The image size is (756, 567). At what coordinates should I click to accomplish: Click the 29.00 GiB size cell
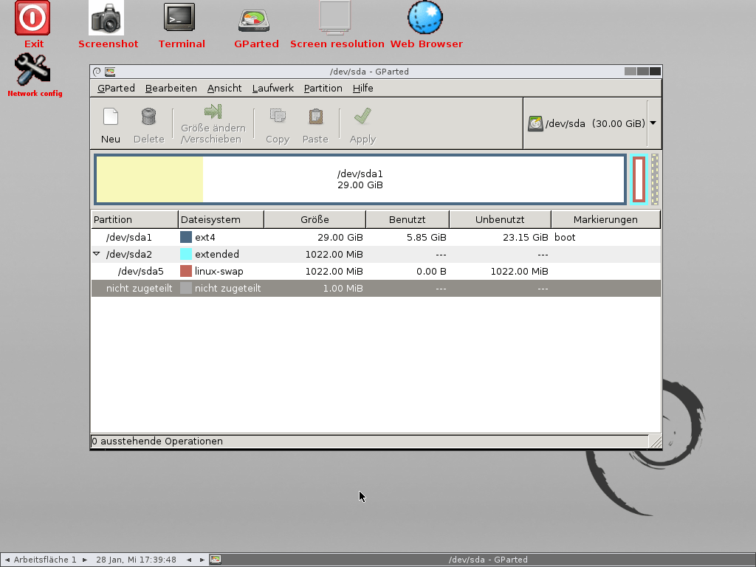coord(340,237)
